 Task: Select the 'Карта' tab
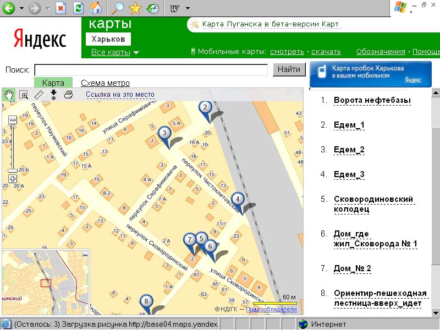(53, 83)
